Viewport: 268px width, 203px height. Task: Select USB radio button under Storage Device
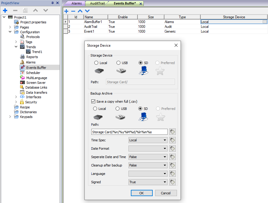coord(119,63)
